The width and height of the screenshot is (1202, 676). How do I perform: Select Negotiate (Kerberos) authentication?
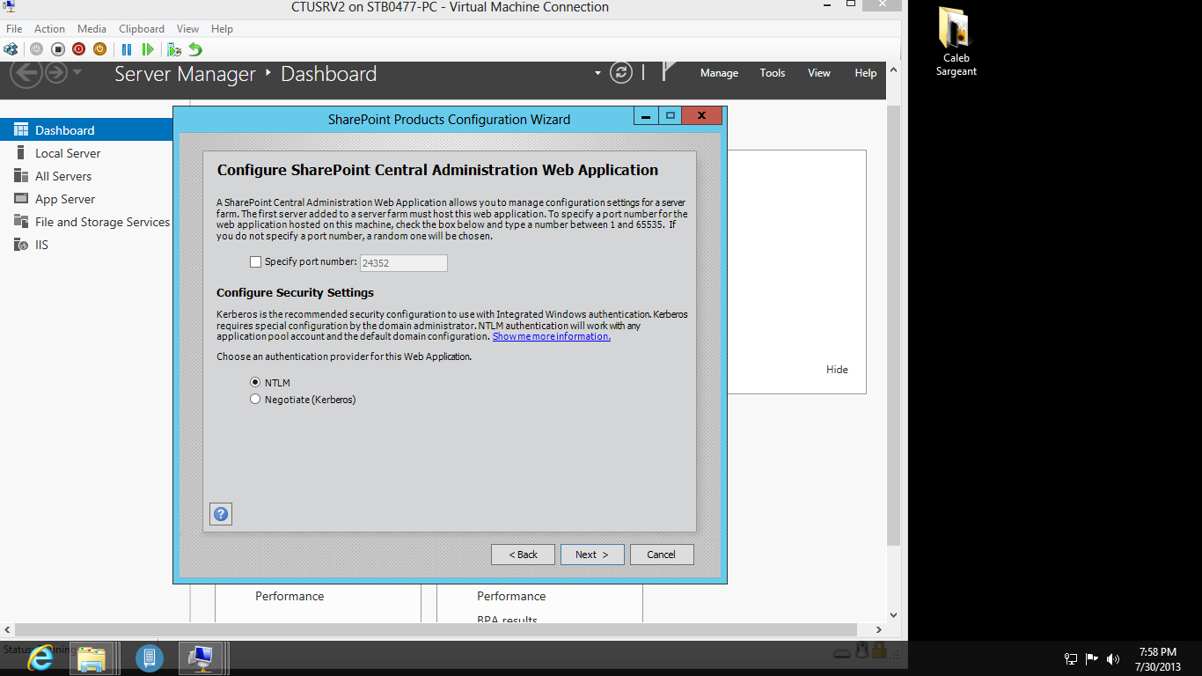tap(255, 400)
